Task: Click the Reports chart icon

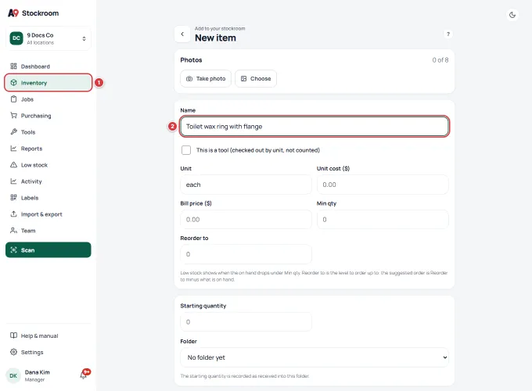Action: pyautogui.click(x=13, y=149)
